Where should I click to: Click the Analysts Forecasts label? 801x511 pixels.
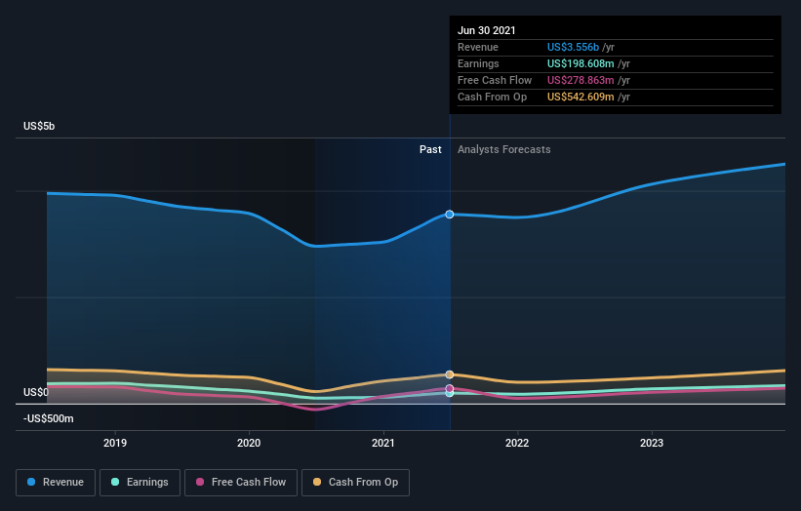click(x=504, y=149)
